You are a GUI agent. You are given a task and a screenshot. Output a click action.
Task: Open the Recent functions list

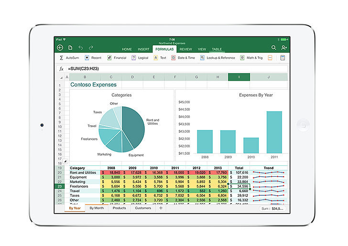[x=93, y=58]
